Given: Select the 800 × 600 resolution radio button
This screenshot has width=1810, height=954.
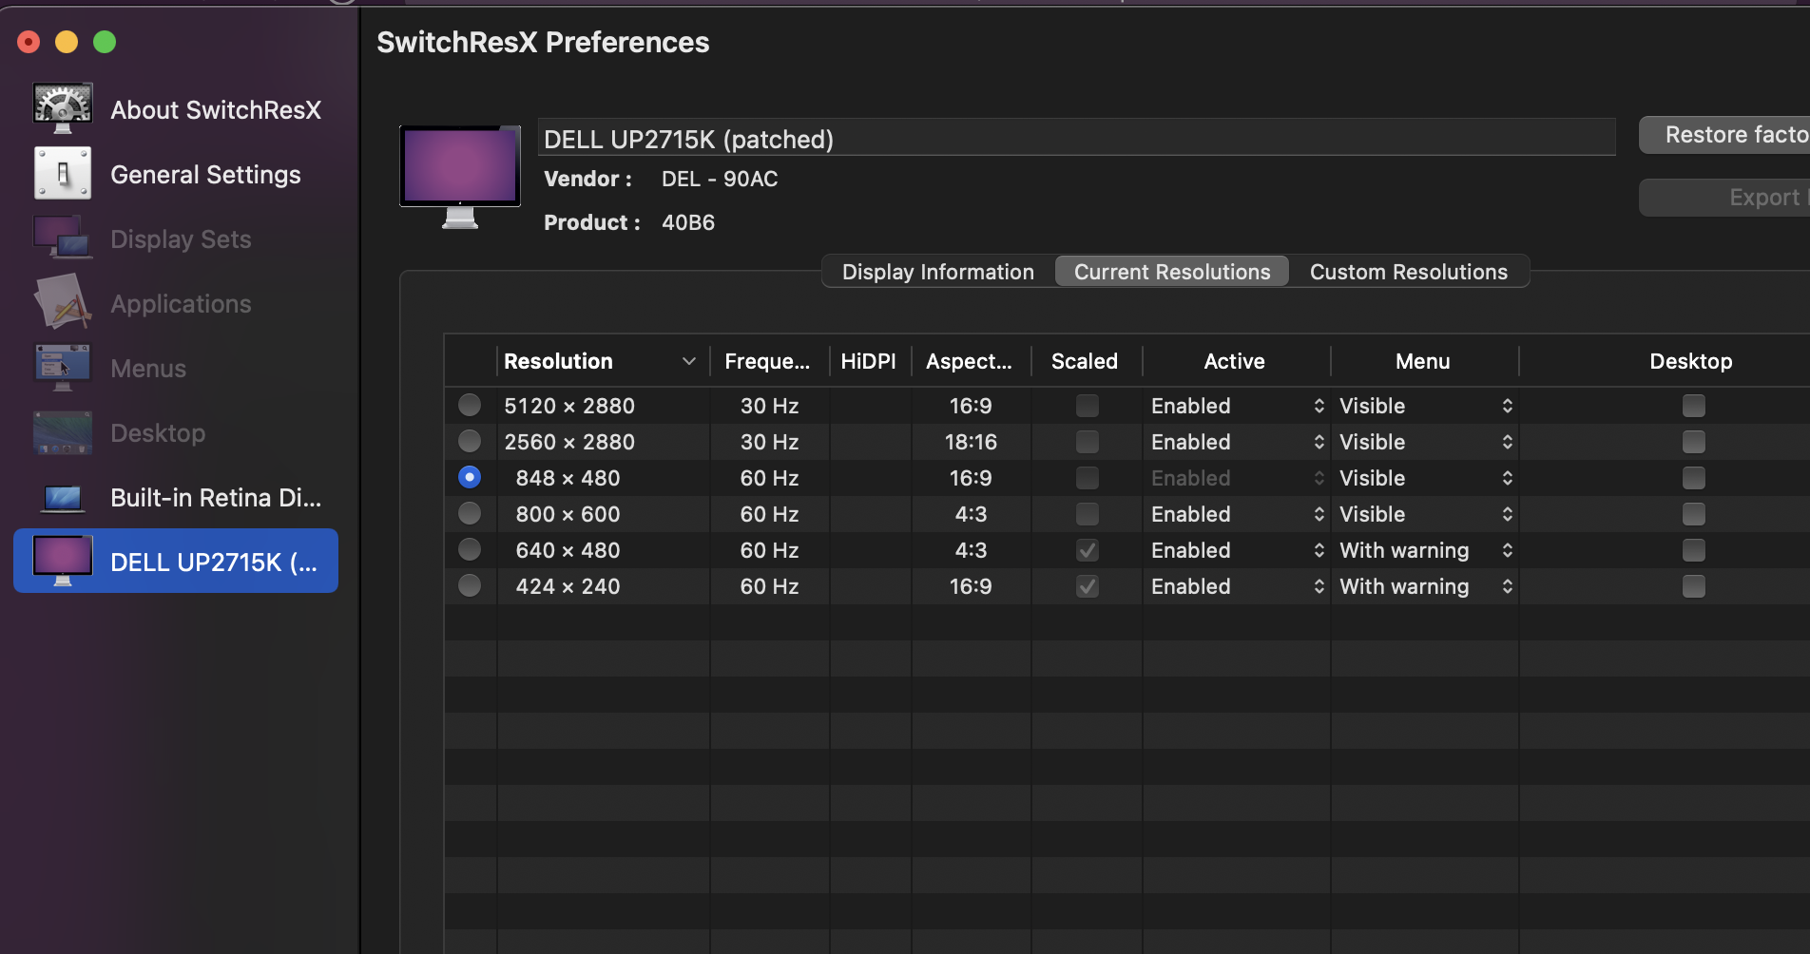Looking at the screenshot, I should point(470,513).
